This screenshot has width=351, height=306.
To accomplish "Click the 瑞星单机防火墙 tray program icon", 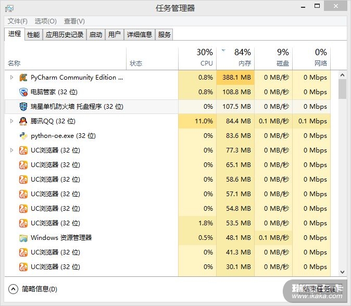I will [23, 107].
